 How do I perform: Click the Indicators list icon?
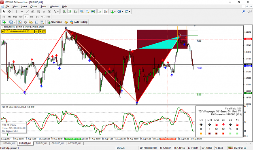pos(112,11)
